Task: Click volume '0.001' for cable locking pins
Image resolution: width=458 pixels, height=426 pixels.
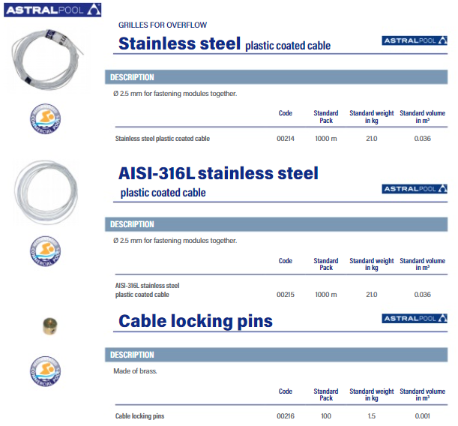Action: [x=422, y=416]
